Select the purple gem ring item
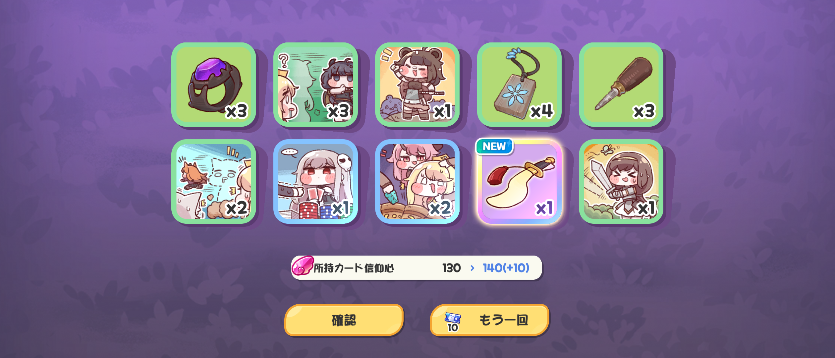835x358 pixels. [x=214, y=85]
